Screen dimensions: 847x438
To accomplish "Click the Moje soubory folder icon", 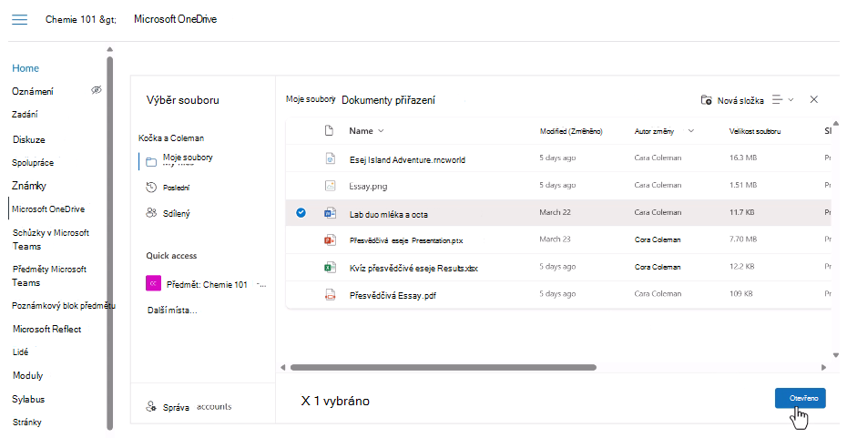I will click(151, 162).
